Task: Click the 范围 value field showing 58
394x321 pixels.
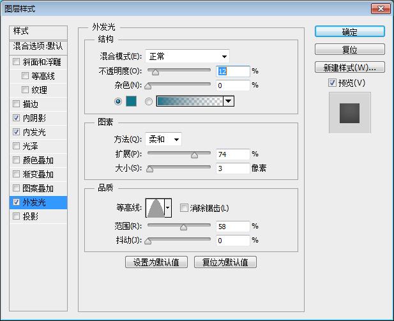Action: [x=233, y=227]
